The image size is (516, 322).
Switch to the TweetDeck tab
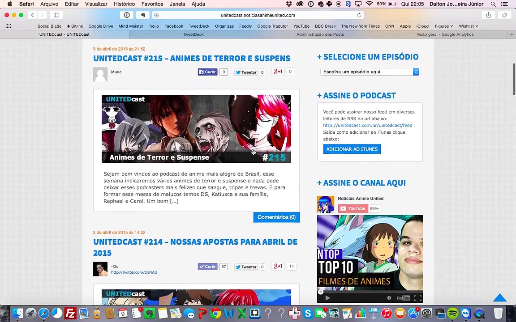click(x=193, y=34)
